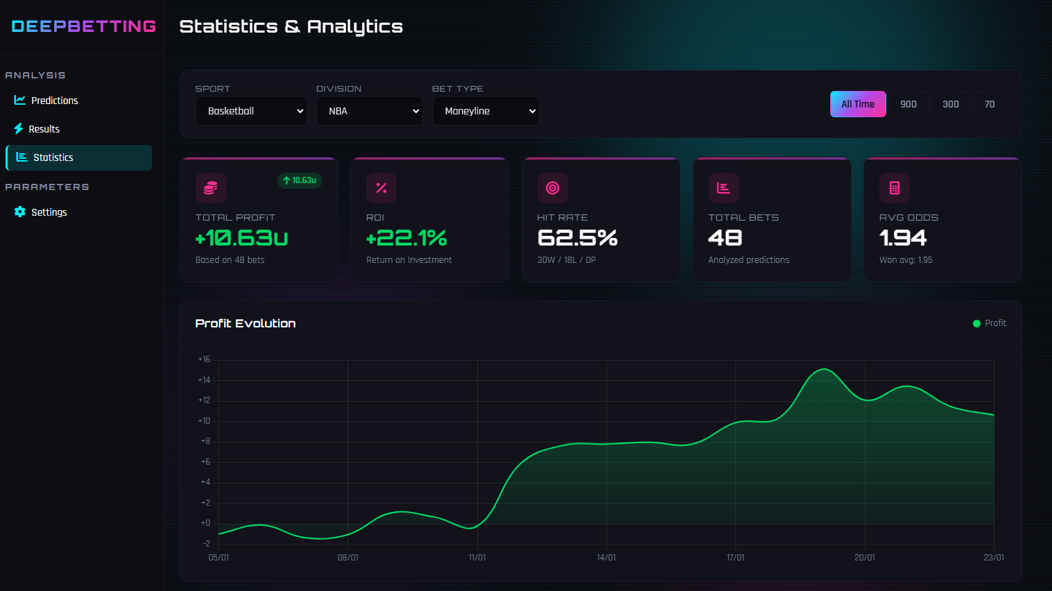Click the target icon above Hit Rate
1052x591 pixels.
click(552, 187)
